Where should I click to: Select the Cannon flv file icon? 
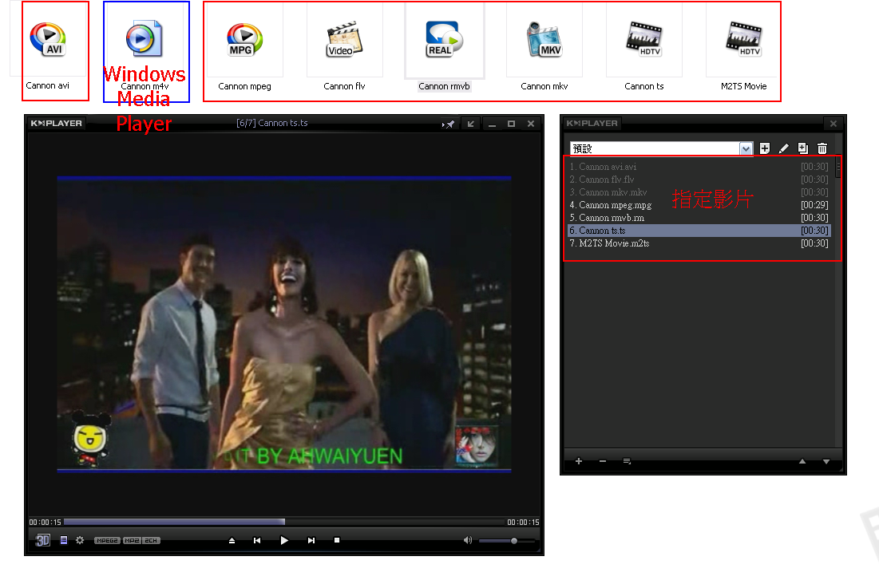coord(344,40)
